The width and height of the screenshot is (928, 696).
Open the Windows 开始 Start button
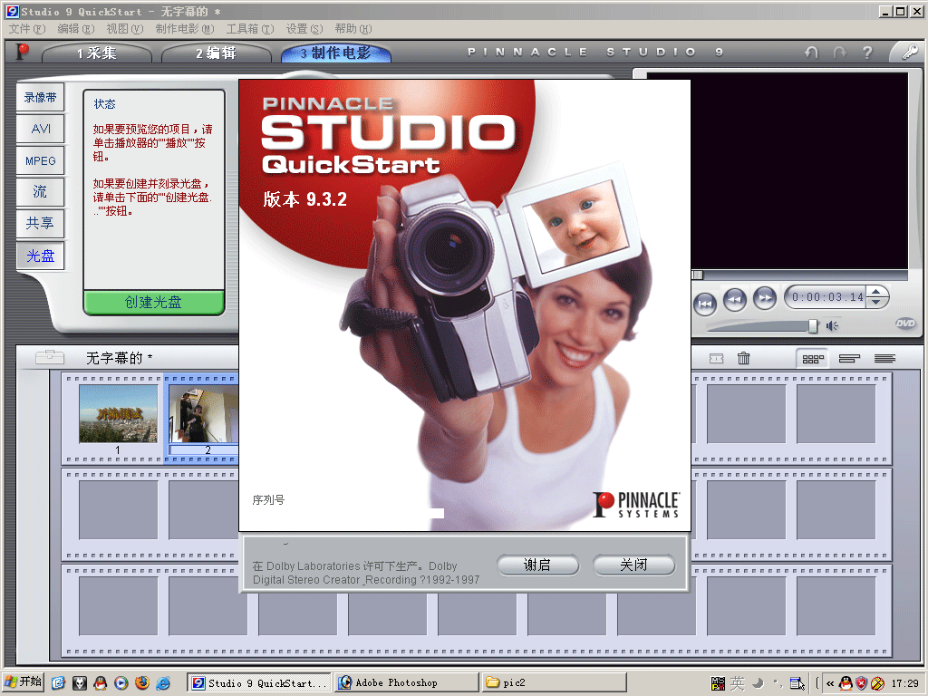coord(24,682)
